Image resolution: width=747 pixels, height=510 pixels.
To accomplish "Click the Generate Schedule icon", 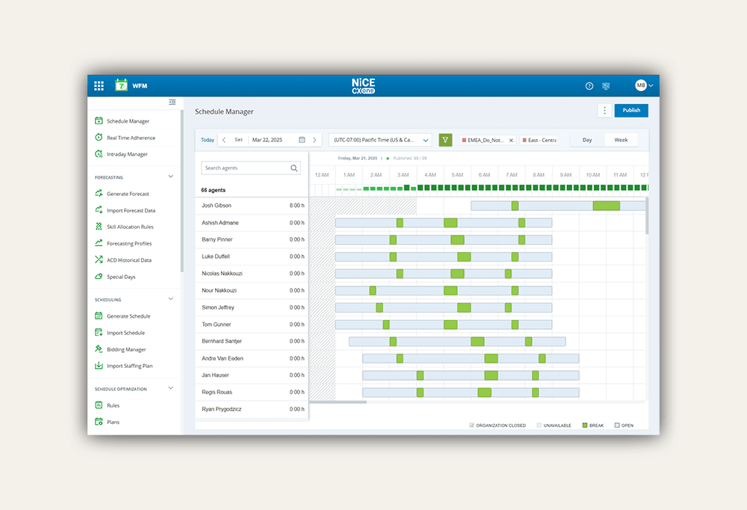I will pos(99,316).
